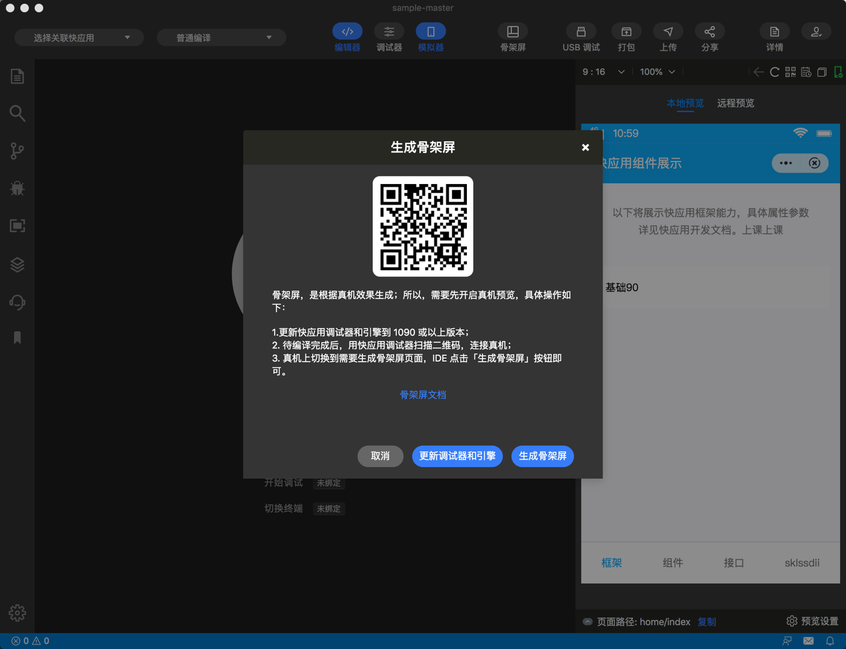Click the QR code in the dialog

[422, 226]
